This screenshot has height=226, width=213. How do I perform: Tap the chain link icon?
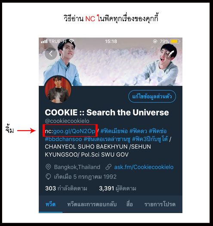108,167
